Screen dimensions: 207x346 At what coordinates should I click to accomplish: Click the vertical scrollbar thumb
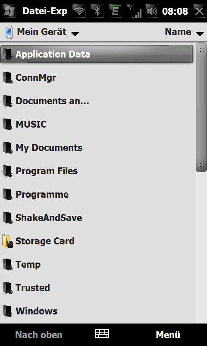point(201,107)
